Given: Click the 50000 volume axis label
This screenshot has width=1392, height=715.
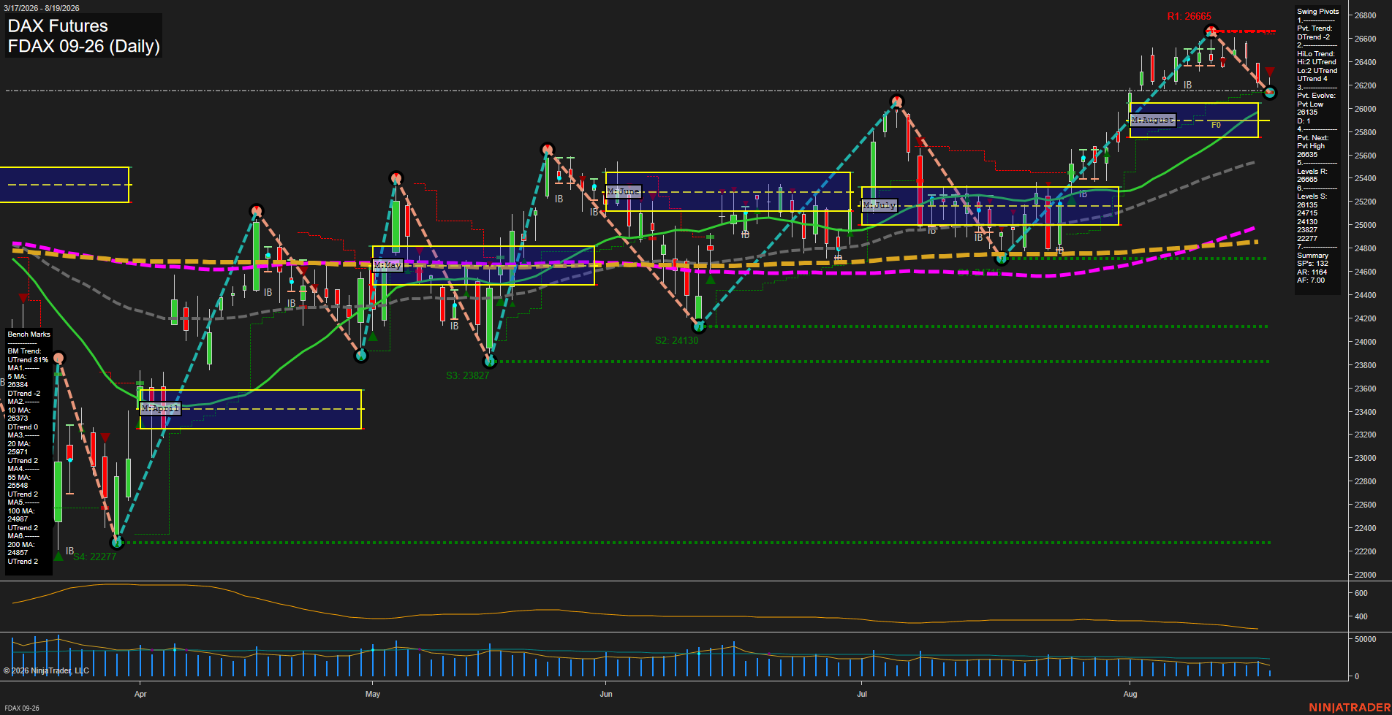Looking at the screenshot, I should click(x=1366, y=639).
